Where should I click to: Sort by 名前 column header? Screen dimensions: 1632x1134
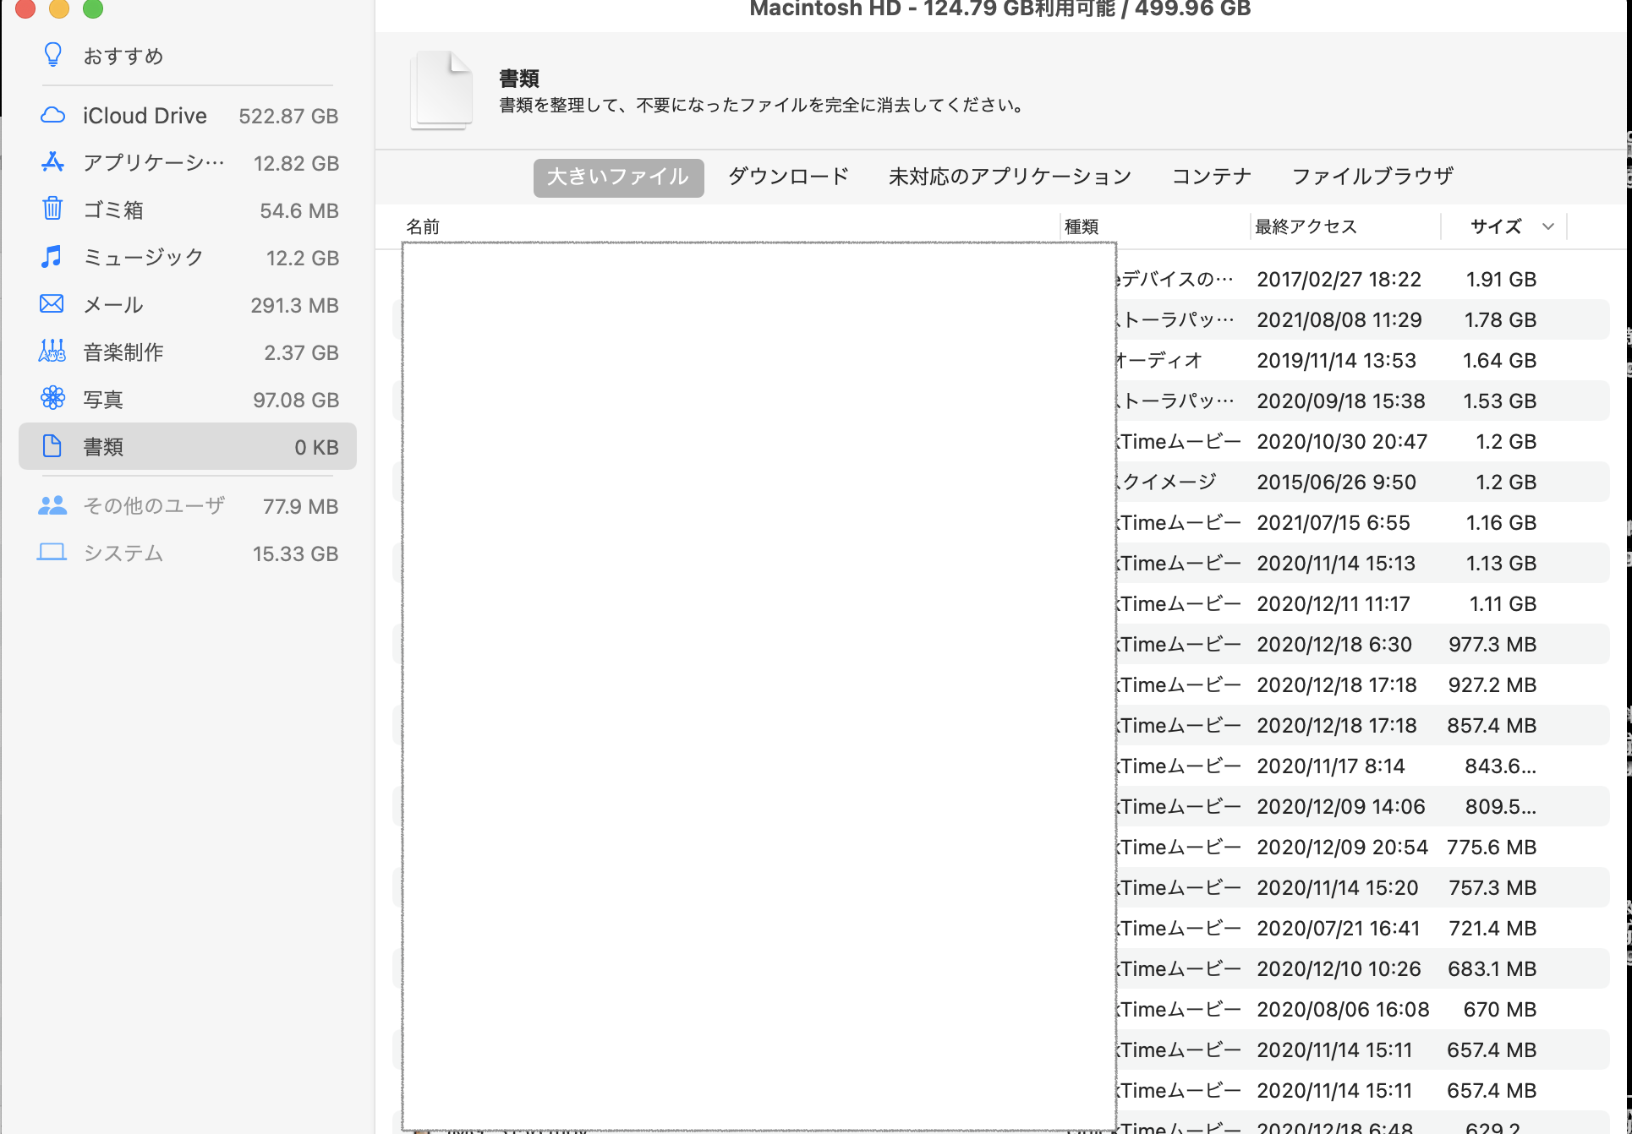(423, 226)
